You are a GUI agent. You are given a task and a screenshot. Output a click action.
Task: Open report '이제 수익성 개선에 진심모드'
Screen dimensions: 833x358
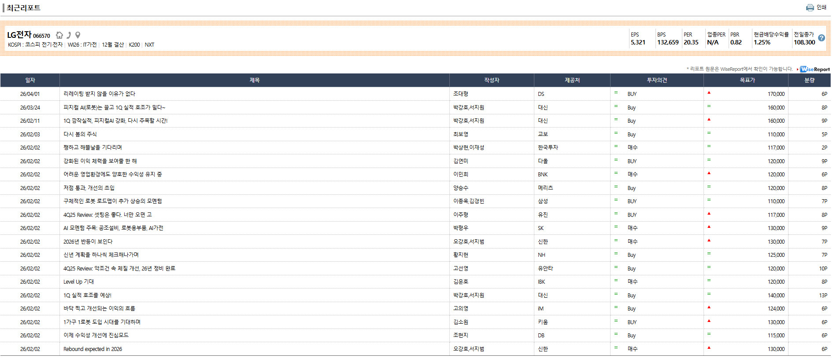coord(96,335)
